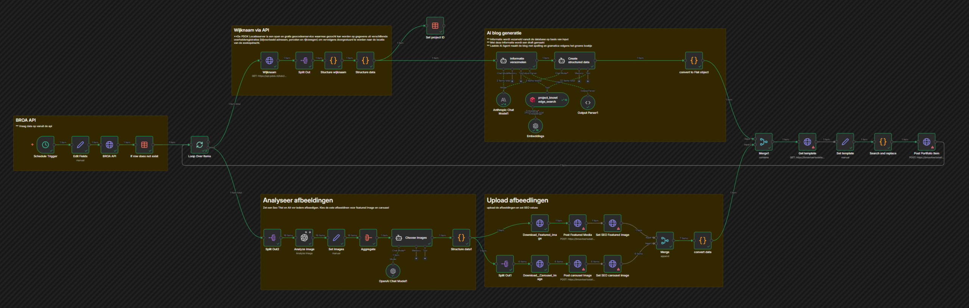Open the Embeddings OpenAI node
This screenshot has width=969, height=308.
[x=535, y=126]
